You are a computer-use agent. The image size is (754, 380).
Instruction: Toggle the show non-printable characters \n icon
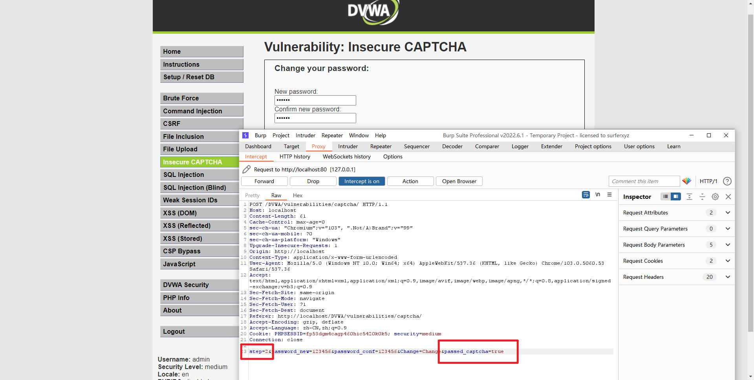[x=598, y=195]
